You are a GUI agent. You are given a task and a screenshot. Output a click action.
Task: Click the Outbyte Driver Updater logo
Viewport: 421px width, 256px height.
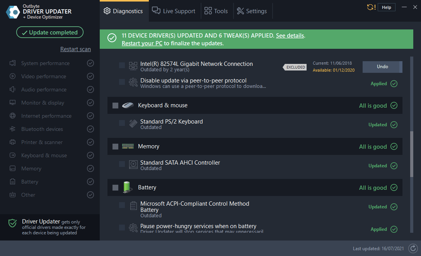coord(13,12)
